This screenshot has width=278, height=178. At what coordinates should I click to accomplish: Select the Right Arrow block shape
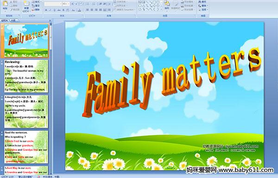coord(154,6)
